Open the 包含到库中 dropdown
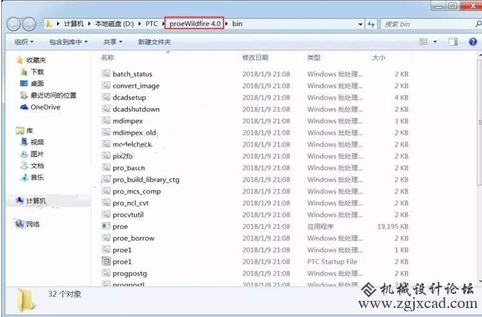This screenshot has width=482, height=317. [x=68, y=42]
